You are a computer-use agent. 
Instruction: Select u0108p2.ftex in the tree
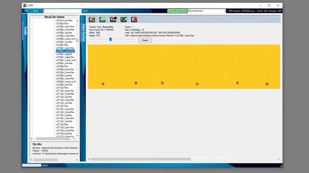point(62,66)
